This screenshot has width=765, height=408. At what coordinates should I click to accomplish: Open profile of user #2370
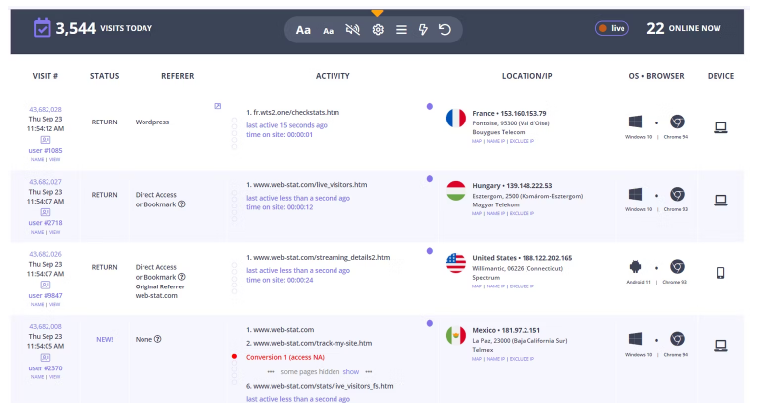[x=46, y=368]
